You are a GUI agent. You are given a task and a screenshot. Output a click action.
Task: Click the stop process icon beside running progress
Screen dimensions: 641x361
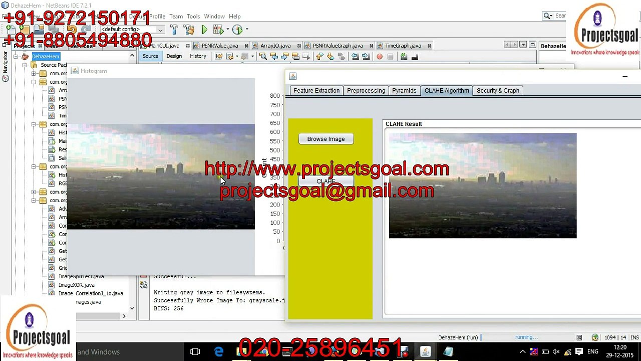pyautogui.click(x=579, y=338)
